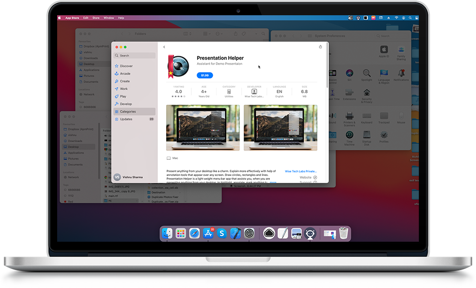
Task: Open the Utilities category icon
Action: [229, 92]
